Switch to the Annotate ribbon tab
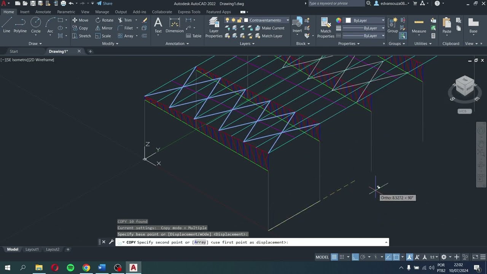487x274 pixels. 43,12
